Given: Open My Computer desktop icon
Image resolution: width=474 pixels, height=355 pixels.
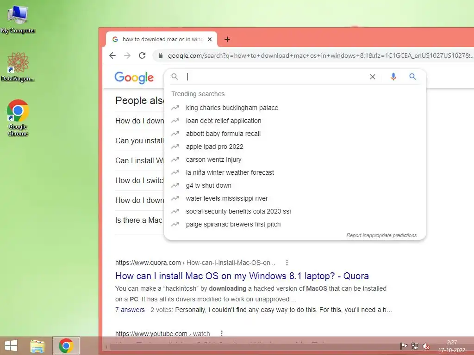Looking at the screenshot, I should coord(18,18).
